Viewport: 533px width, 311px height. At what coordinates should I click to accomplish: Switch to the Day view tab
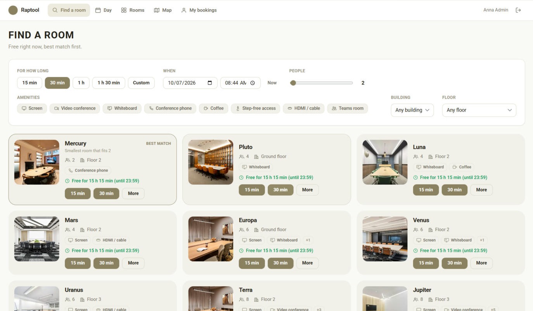[104, 10]
